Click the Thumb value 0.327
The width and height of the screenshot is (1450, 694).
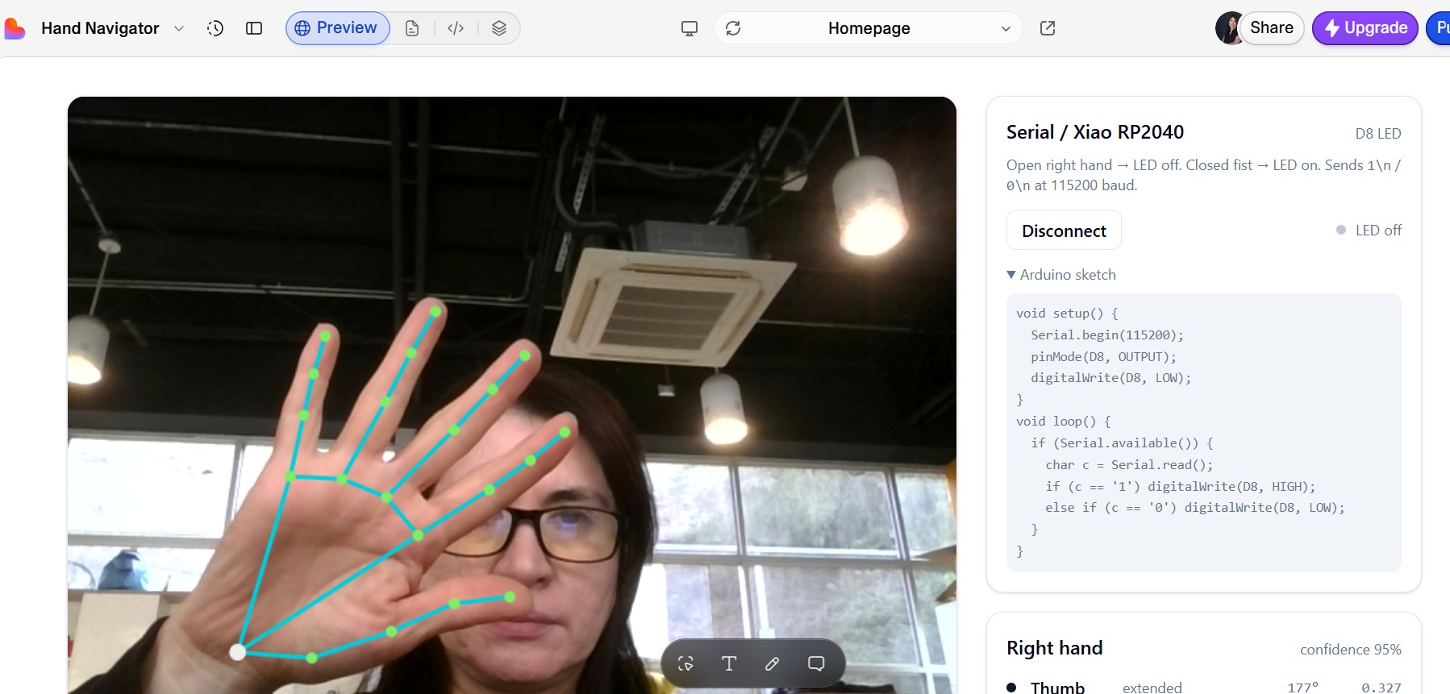pyautogui.click(x=1381, y=688)
